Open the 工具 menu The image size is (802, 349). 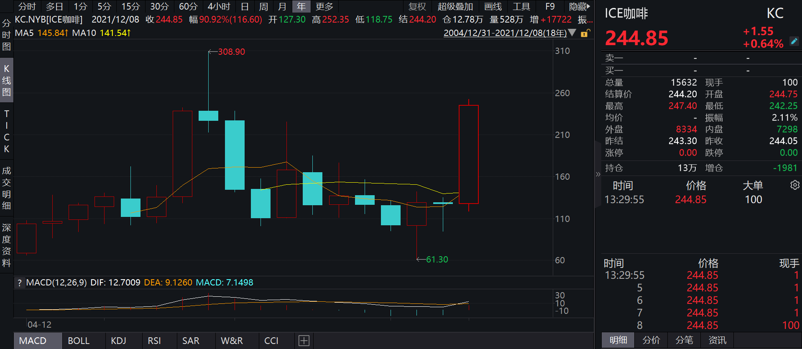pyautogui.click(x=521, y=7)
